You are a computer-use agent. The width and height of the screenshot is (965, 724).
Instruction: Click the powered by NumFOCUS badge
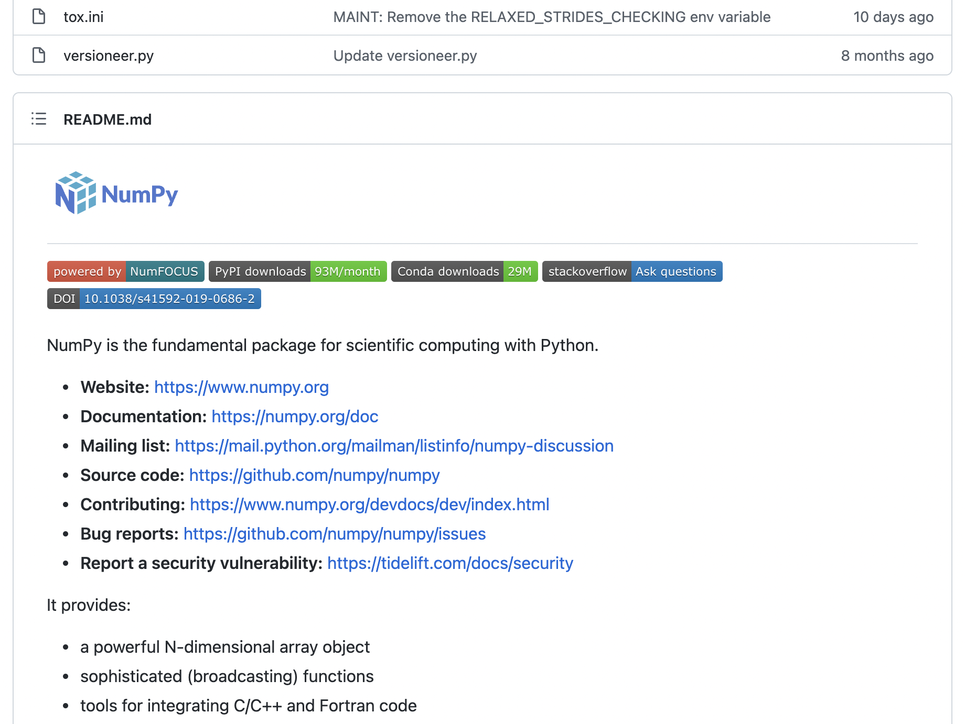pos(126,271)
